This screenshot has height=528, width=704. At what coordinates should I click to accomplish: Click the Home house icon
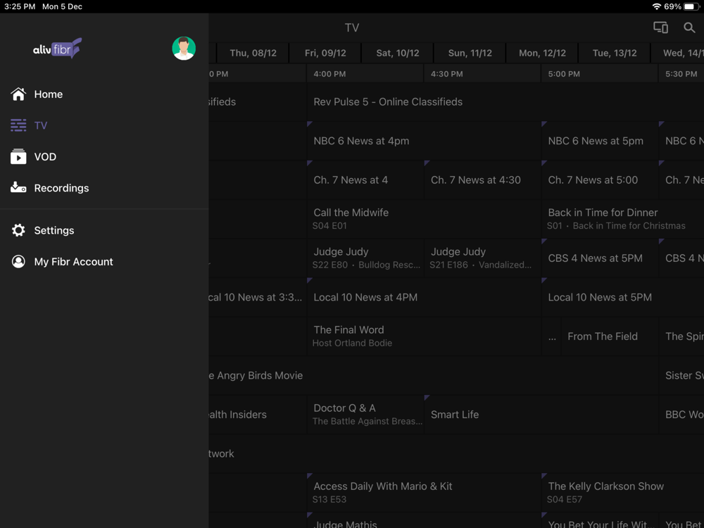click(18, 94)
